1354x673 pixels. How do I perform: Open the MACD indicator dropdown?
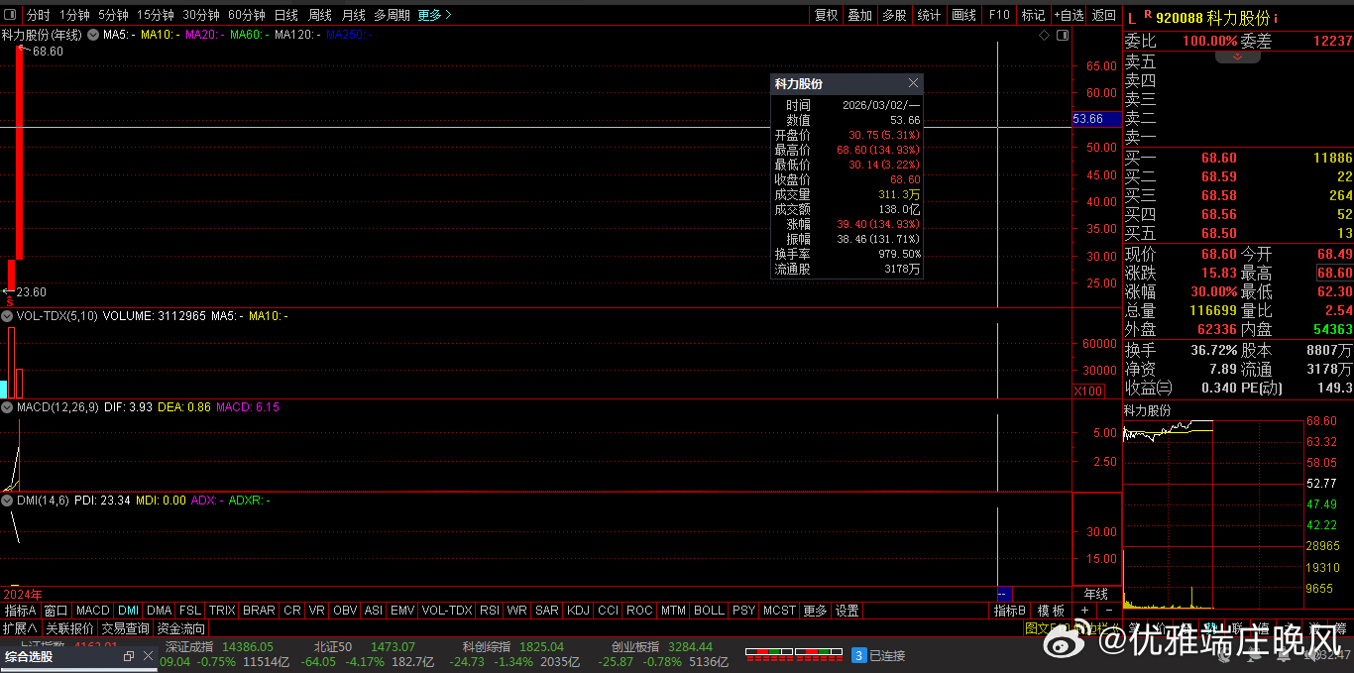(x=8, y=407)
